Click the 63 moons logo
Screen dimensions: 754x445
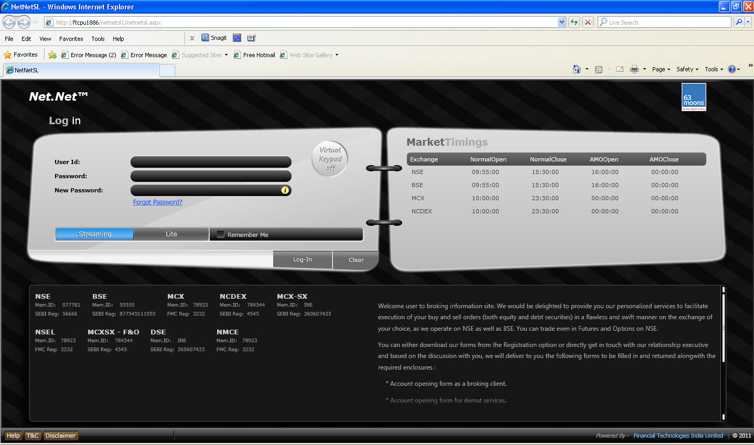pos(694,97)
